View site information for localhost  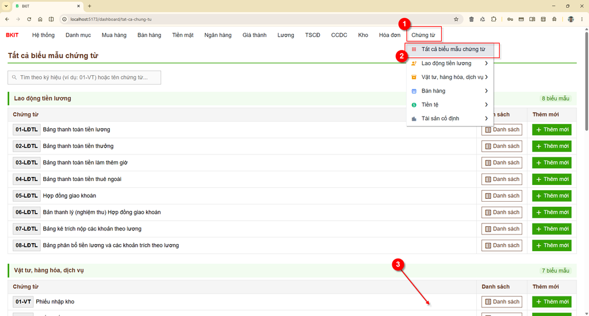click(64, 19)
